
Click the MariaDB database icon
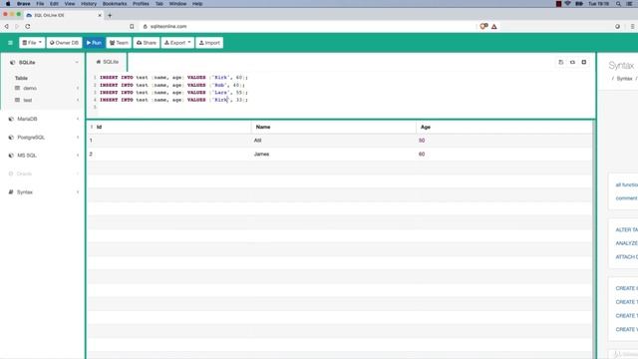coord(11,119)
